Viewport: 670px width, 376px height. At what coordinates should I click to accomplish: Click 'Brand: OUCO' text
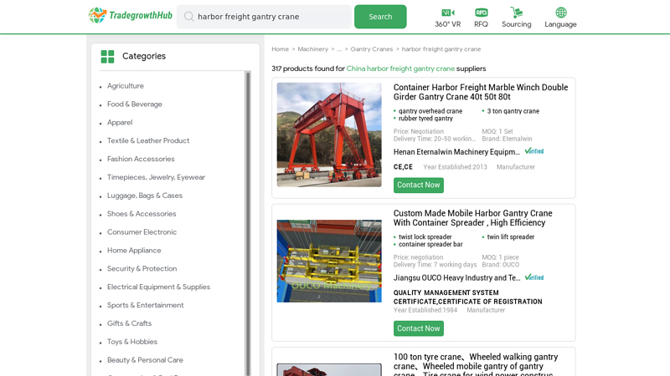[x=500, y=265]
